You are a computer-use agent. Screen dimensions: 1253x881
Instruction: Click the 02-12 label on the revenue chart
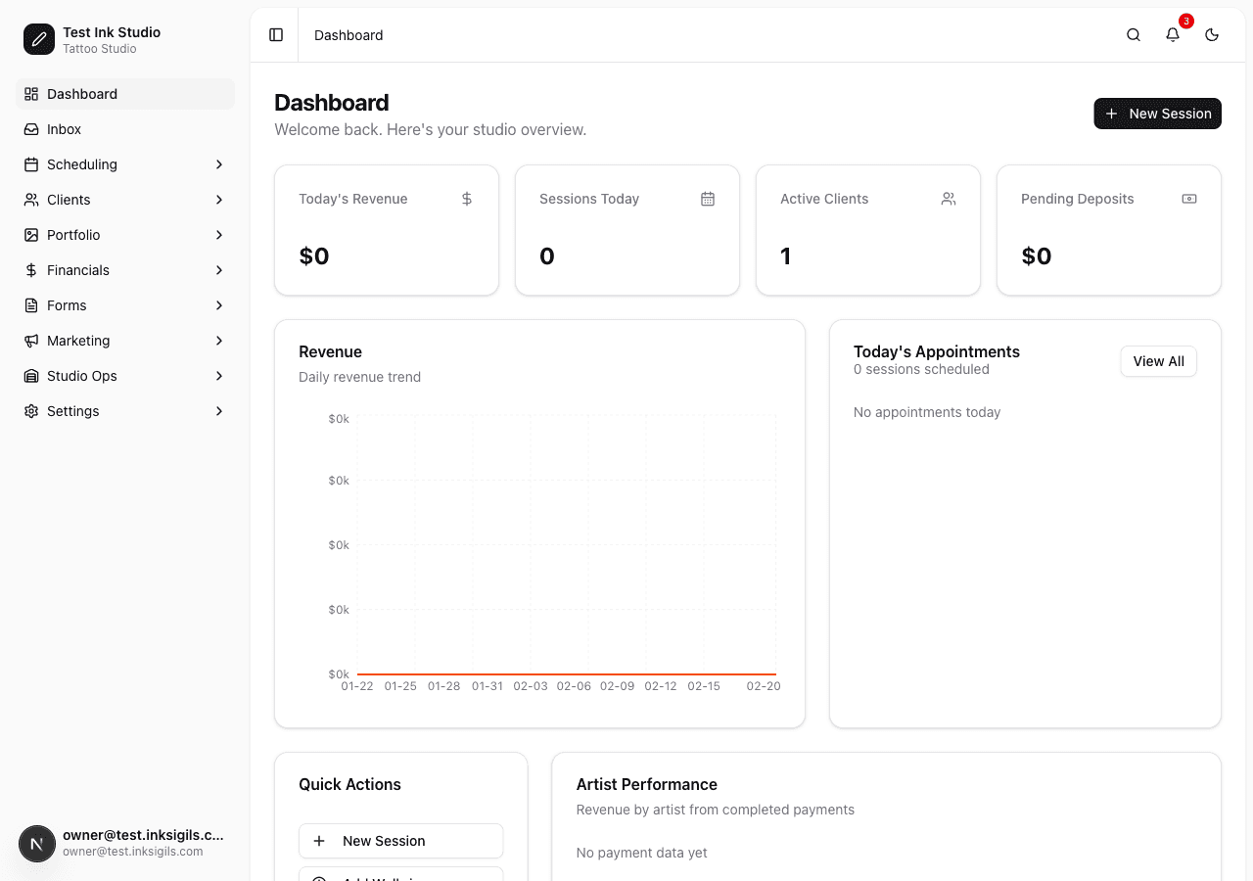661,686
